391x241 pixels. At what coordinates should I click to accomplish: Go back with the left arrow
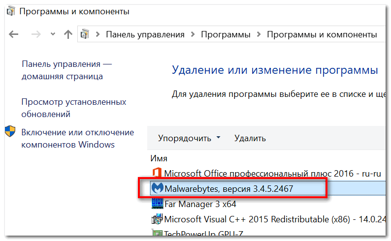tap(13, 34)
